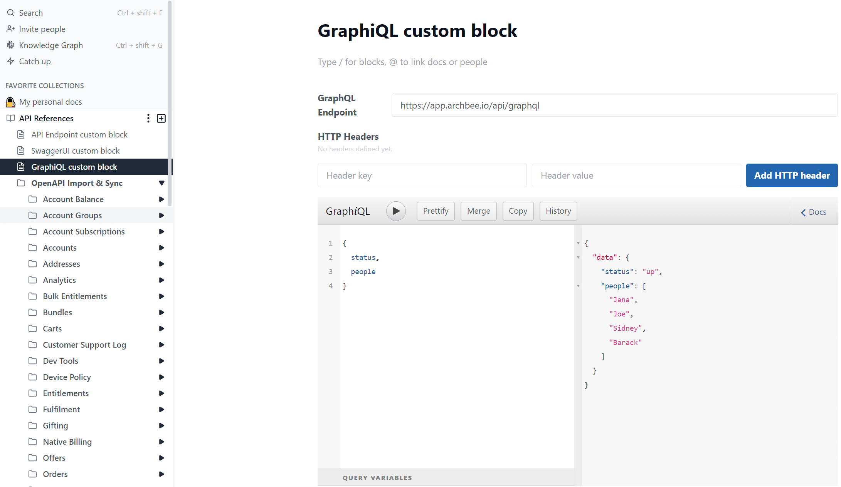The height and width of the screenshot is (487, 841).
Task: Click the "Sidney" value in results
Action: tap(626, 328)
